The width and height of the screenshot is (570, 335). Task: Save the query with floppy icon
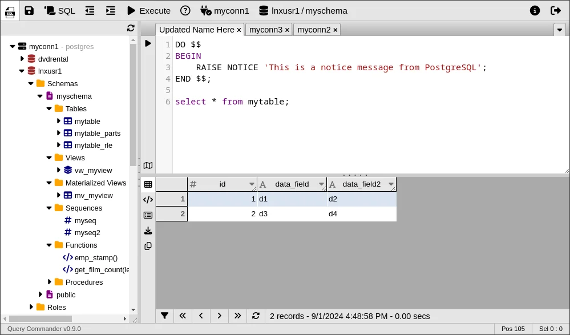pos(29,10)
